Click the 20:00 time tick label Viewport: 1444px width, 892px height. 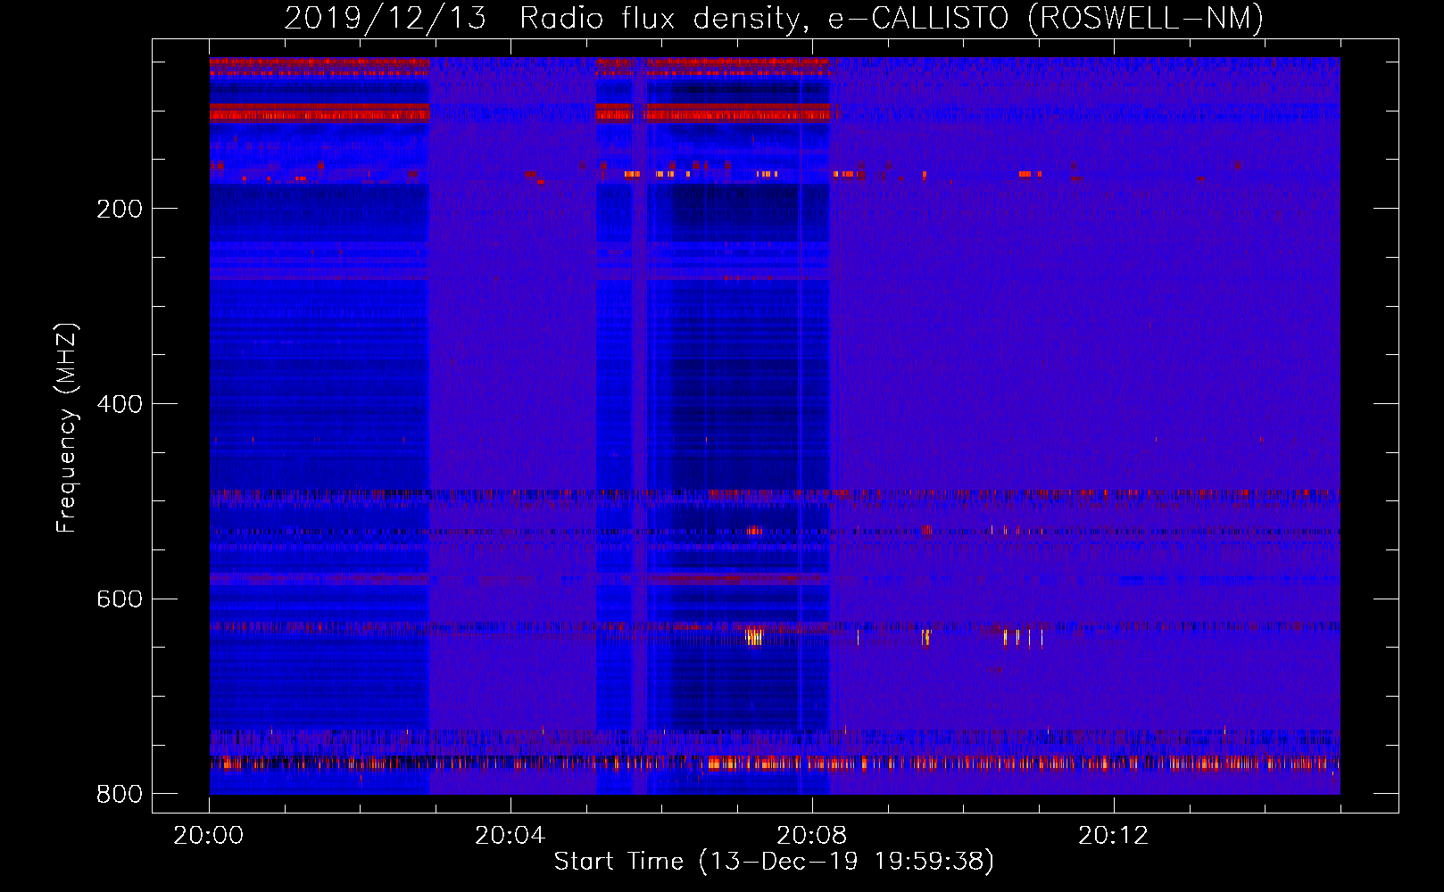coord(209,836)
